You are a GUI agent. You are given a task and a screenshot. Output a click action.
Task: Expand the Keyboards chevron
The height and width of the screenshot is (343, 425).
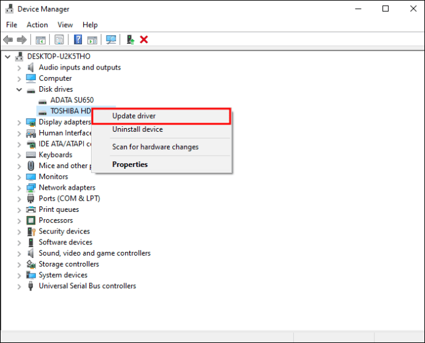[x=19, y=155]
